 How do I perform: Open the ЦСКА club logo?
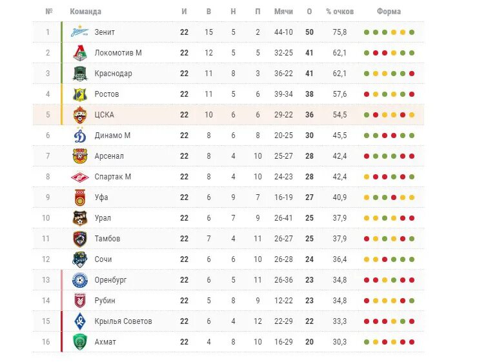pyautogui.click(x=80, y=115)
